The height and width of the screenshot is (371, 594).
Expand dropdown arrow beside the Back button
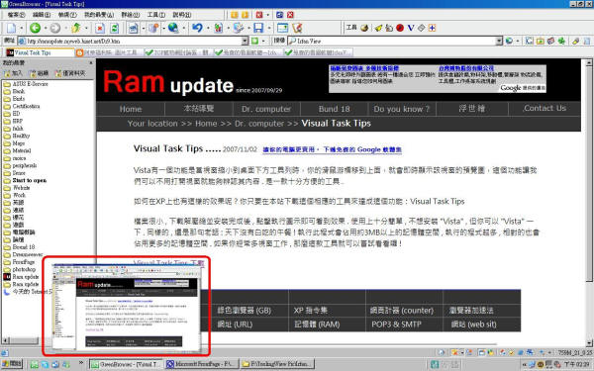tap(46, 28)
